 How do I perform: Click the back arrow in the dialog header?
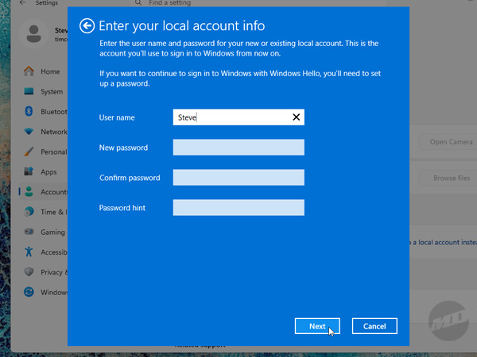click(87, 27)
